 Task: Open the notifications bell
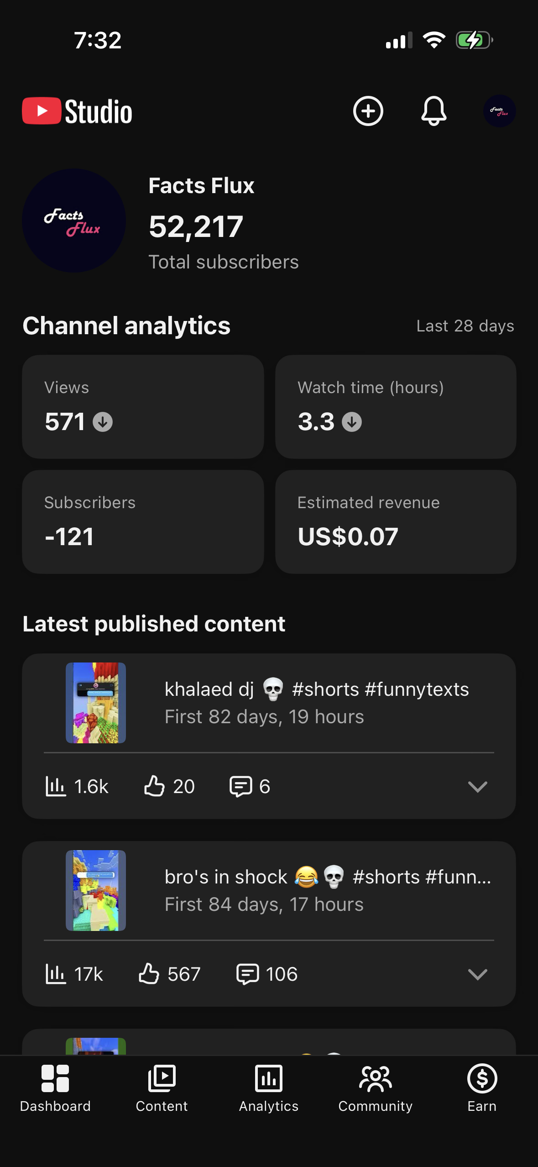(434, 111)
